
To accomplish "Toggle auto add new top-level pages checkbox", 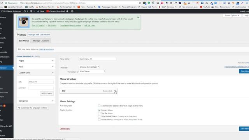I will [99, 106].
